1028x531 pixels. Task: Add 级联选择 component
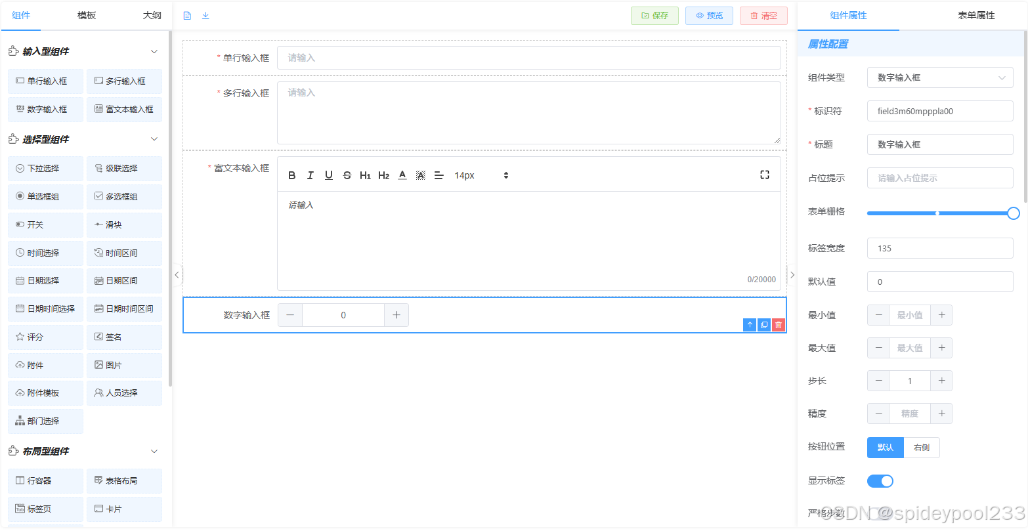click(125, 169)
